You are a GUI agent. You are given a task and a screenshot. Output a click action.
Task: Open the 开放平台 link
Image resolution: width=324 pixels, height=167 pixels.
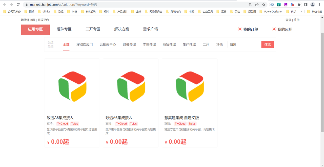click(43, 20)
